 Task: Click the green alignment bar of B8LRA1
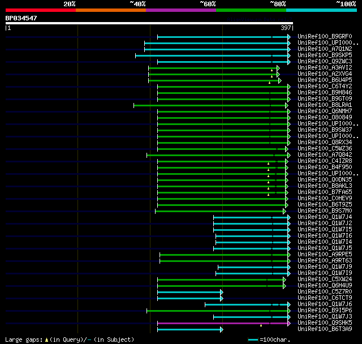pos(209,105)
